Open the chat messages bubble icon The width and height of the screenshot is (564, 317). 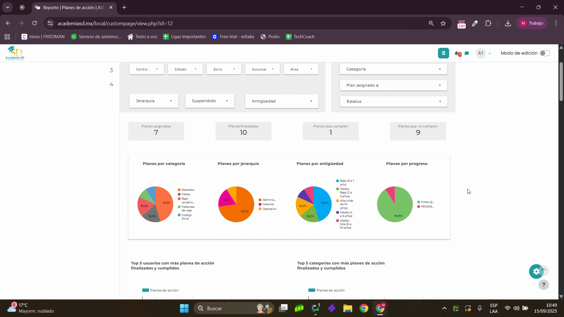pyautogui.click(x=467, y=53)
